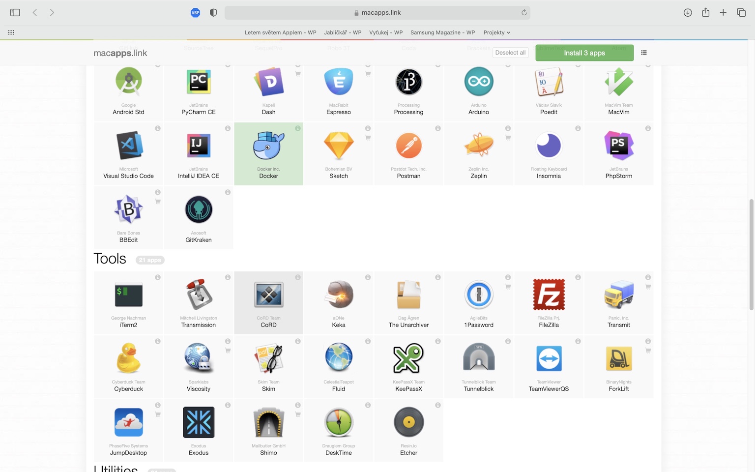Select the Sketch diamond icon
755x472 pixels.
(339, 146)
